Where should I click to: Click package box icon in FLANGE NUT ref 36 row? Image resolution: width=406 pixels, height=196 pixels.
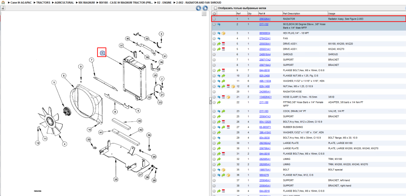coord(228,175)
